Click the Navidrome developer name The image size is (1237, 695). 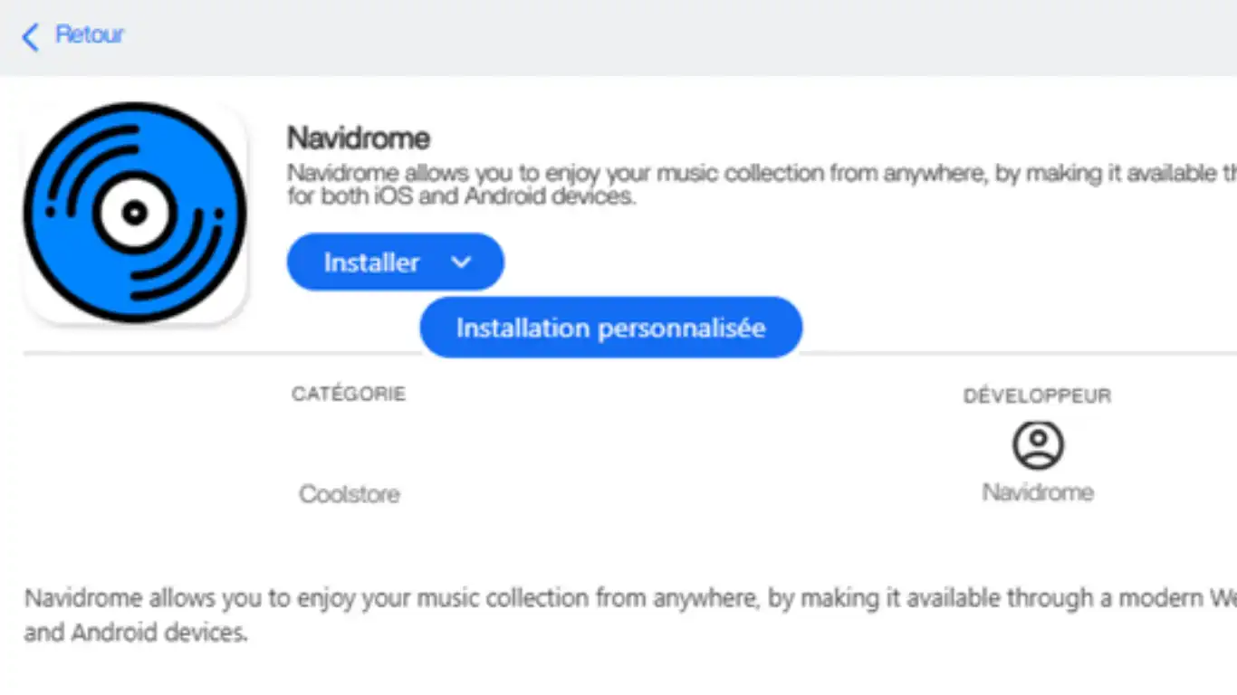[x=1038, y=492]
